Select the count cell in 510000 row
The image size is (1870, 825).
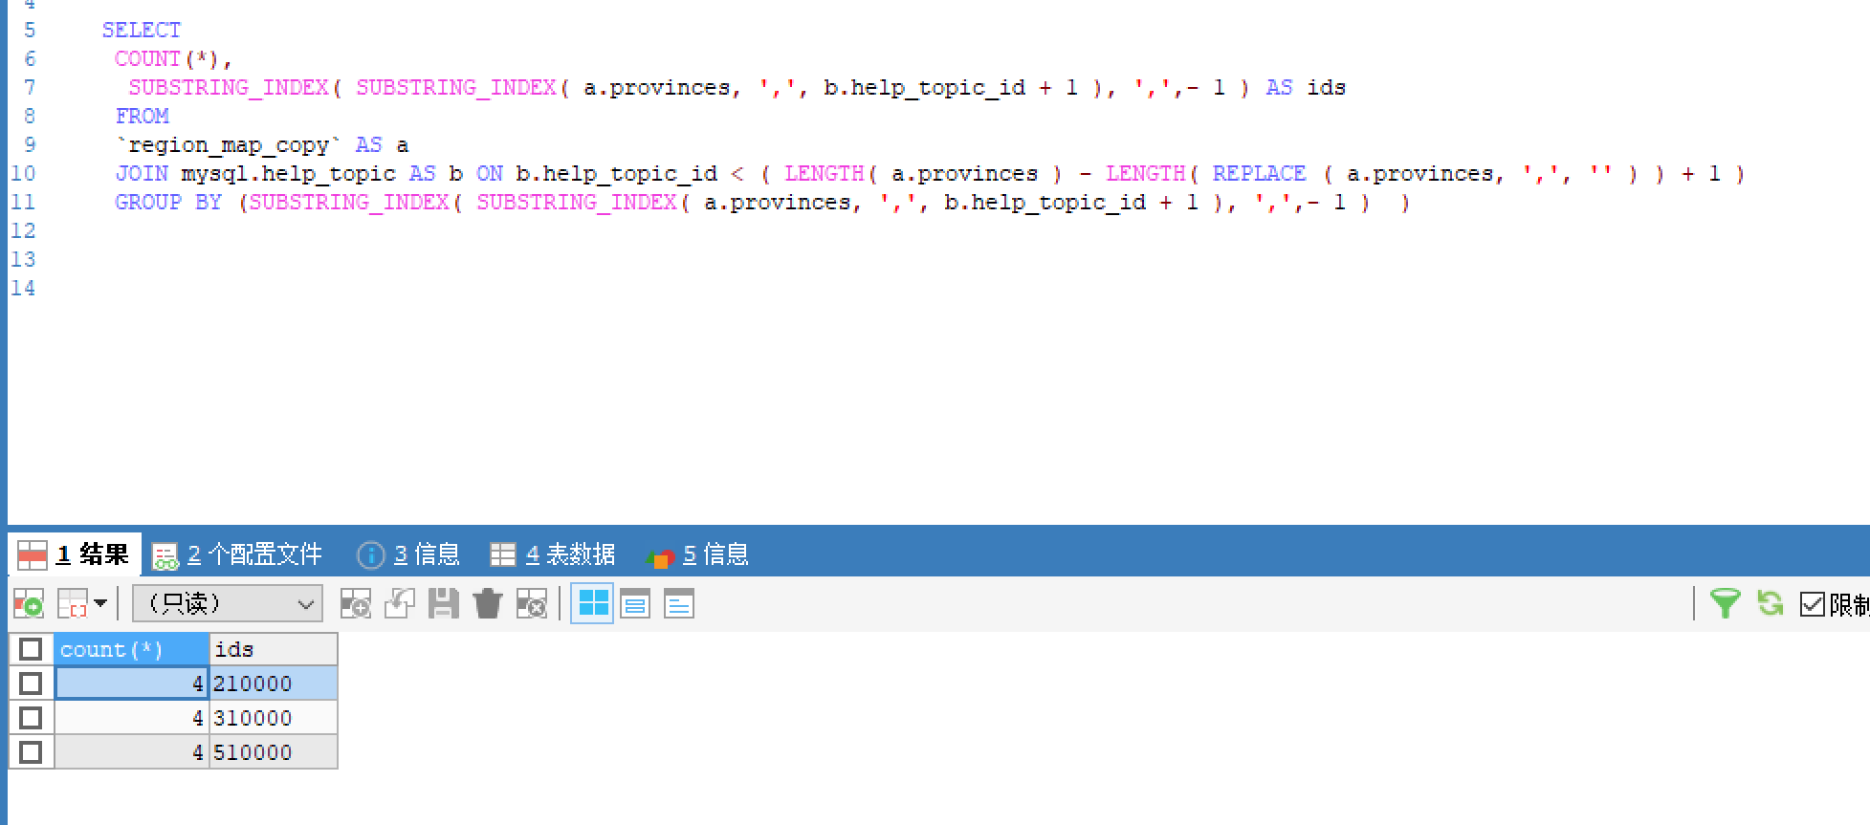point(131,752)
